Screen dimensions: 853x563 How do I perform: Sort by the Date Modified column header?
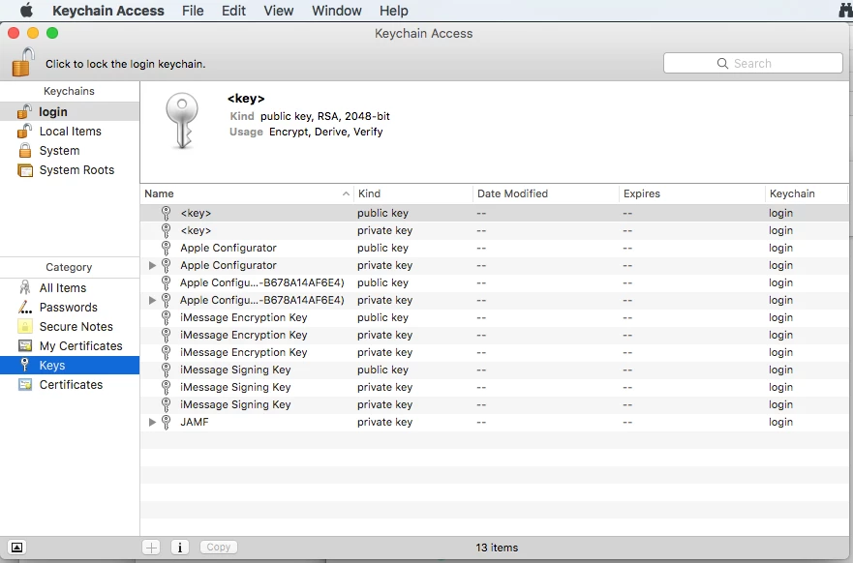(x=546, y=193)
